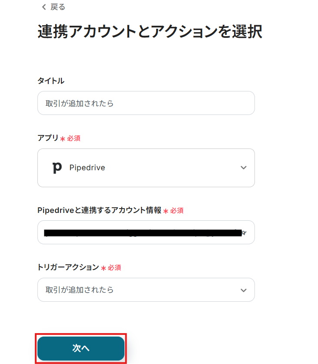Go back via the 戻る link
Viewport: 318px width, 364px height.
coord(57,7)
